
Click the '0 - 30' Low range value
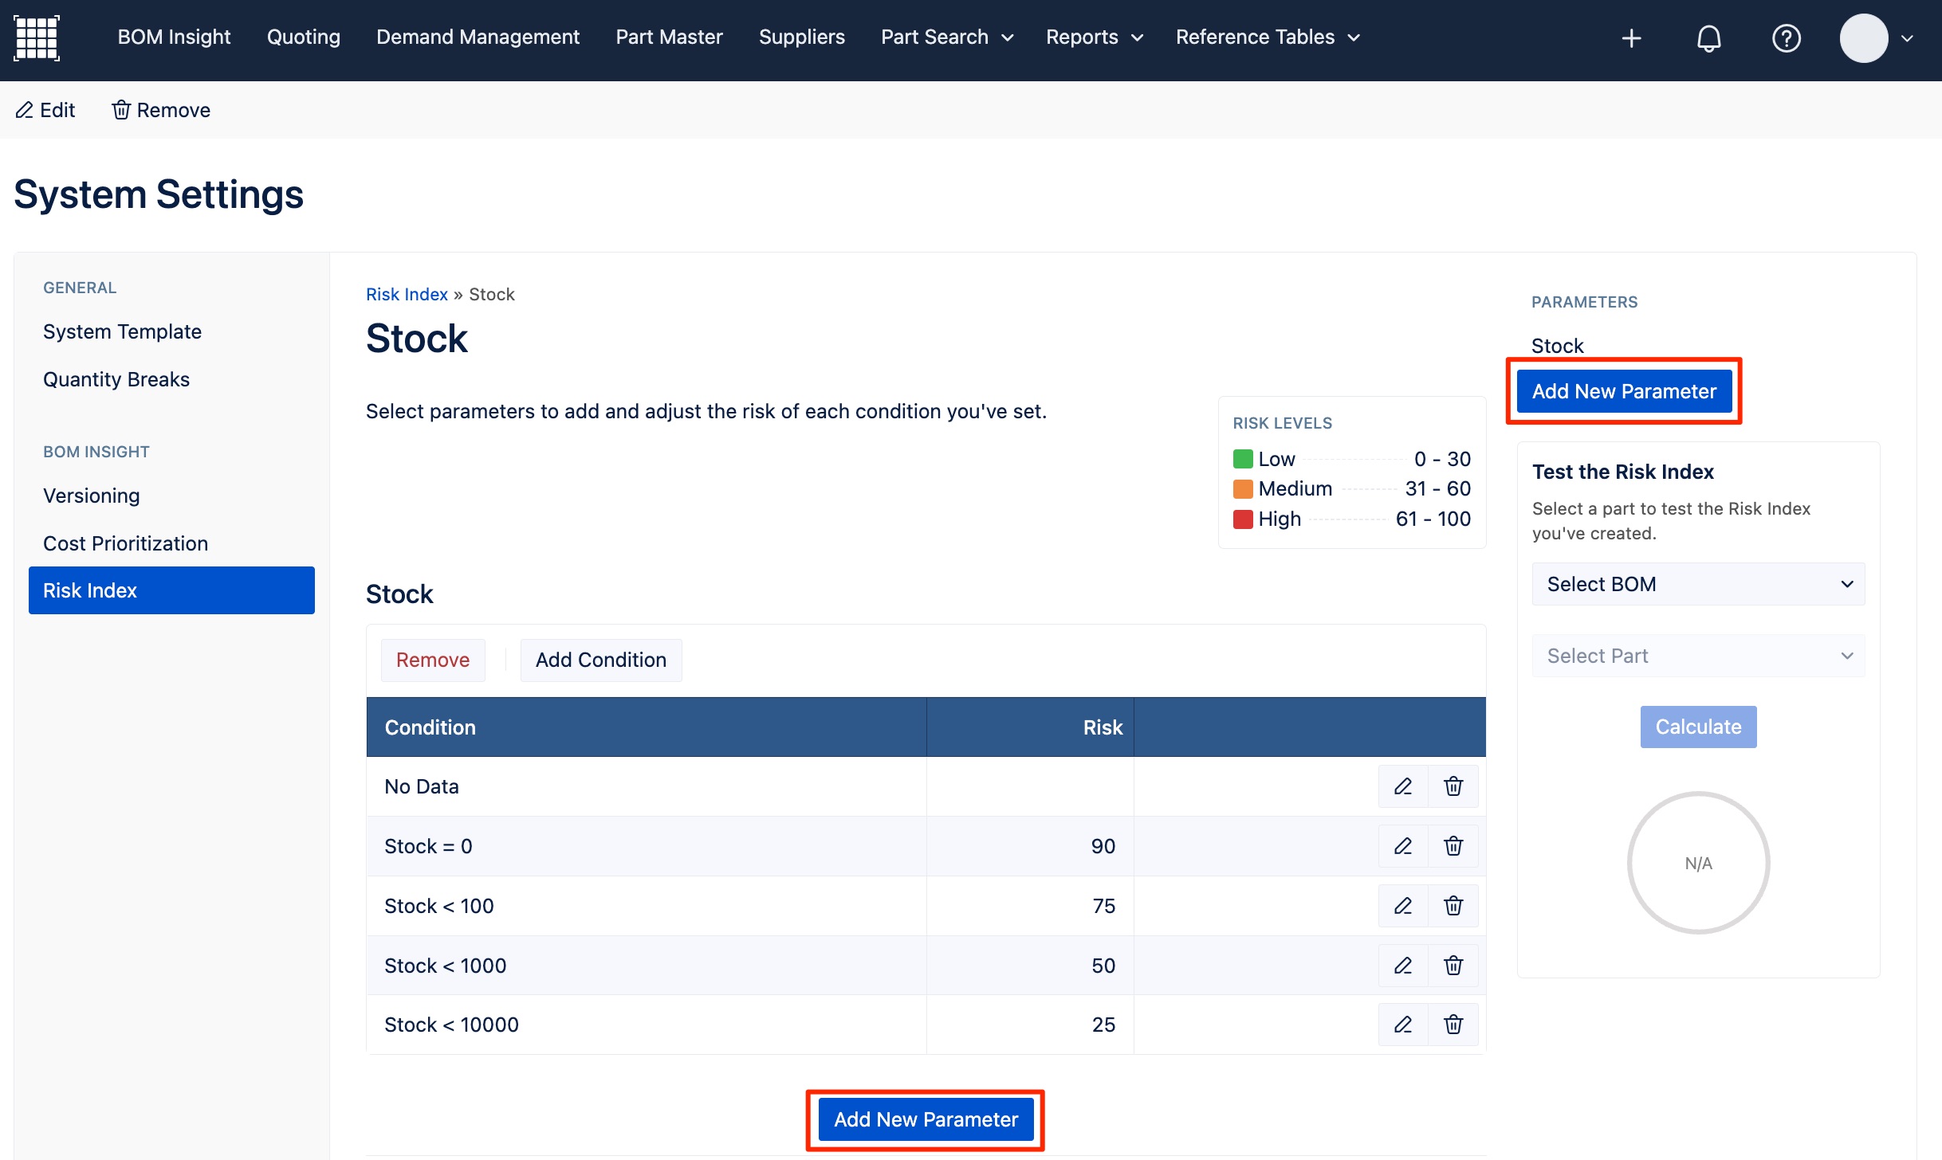point(1442,459)
